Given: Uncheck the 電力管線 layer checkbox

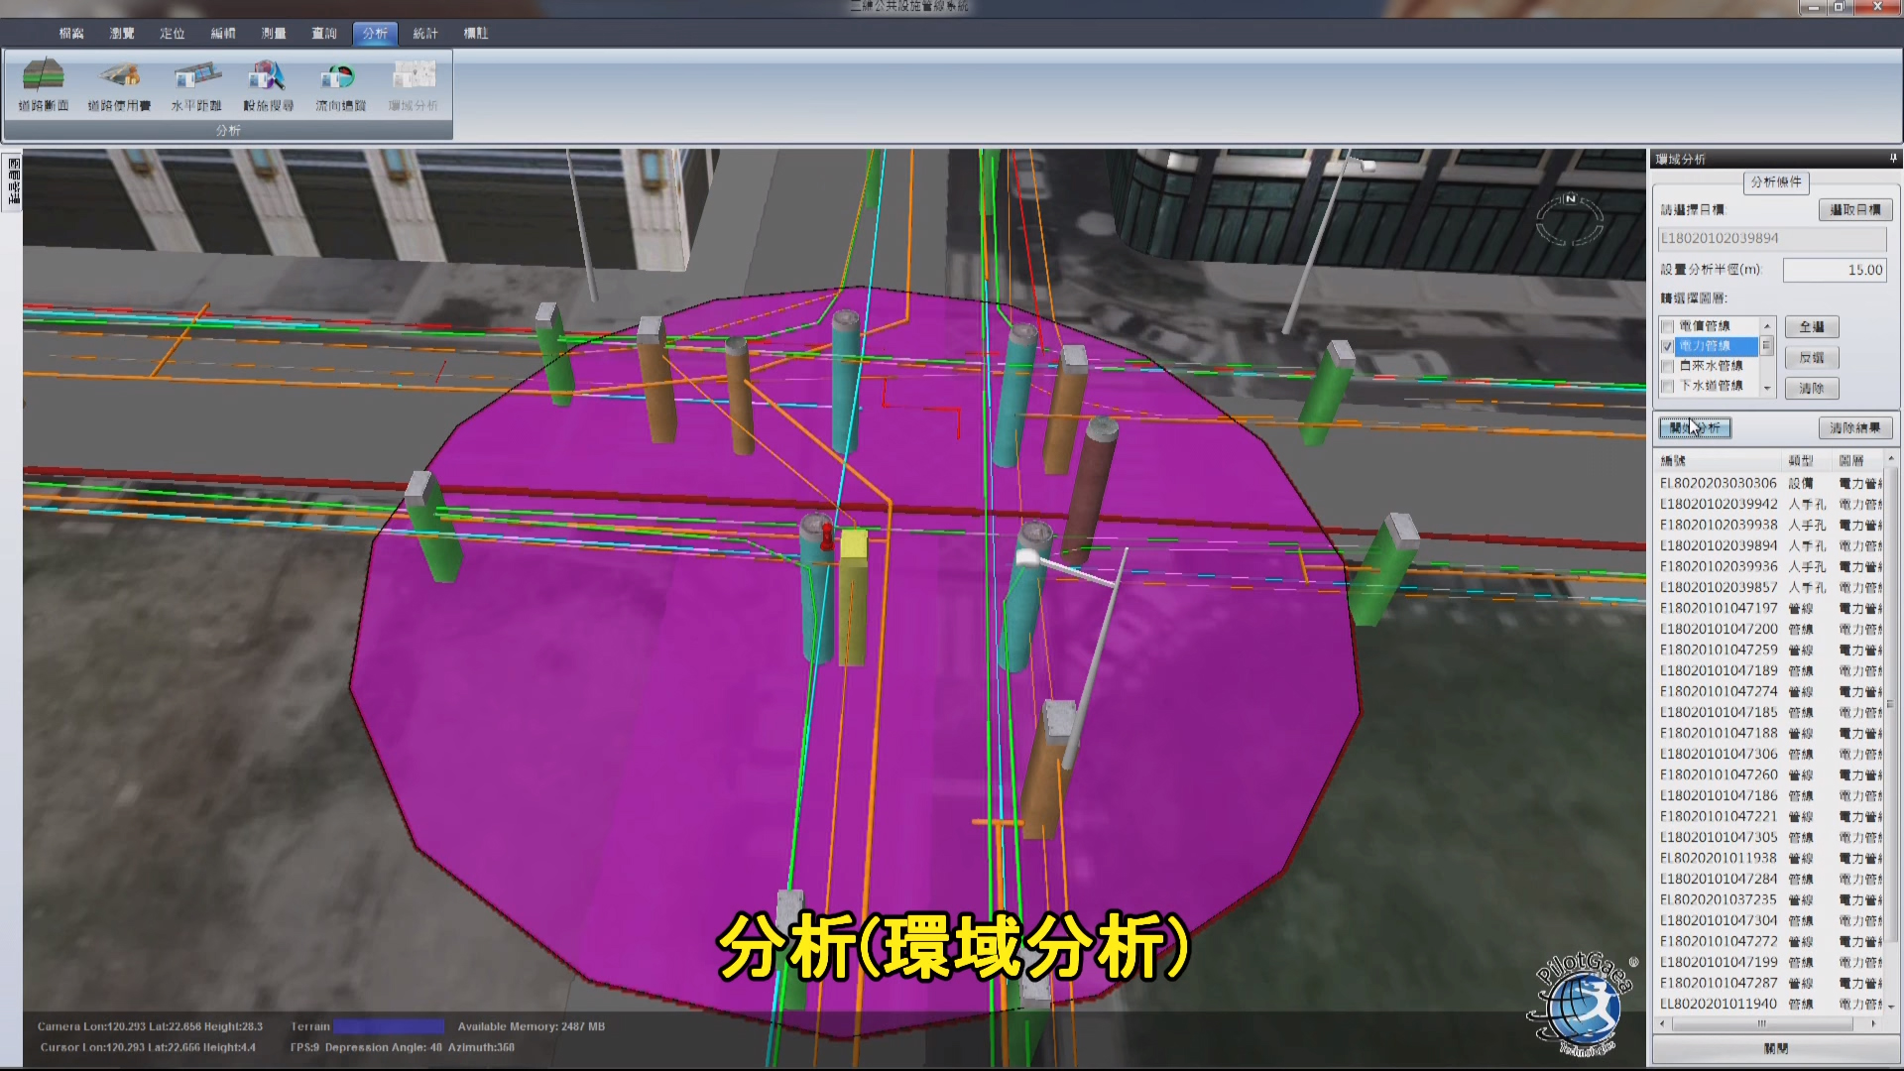Looking at the screenshot, I should [x=1667, y=346].
